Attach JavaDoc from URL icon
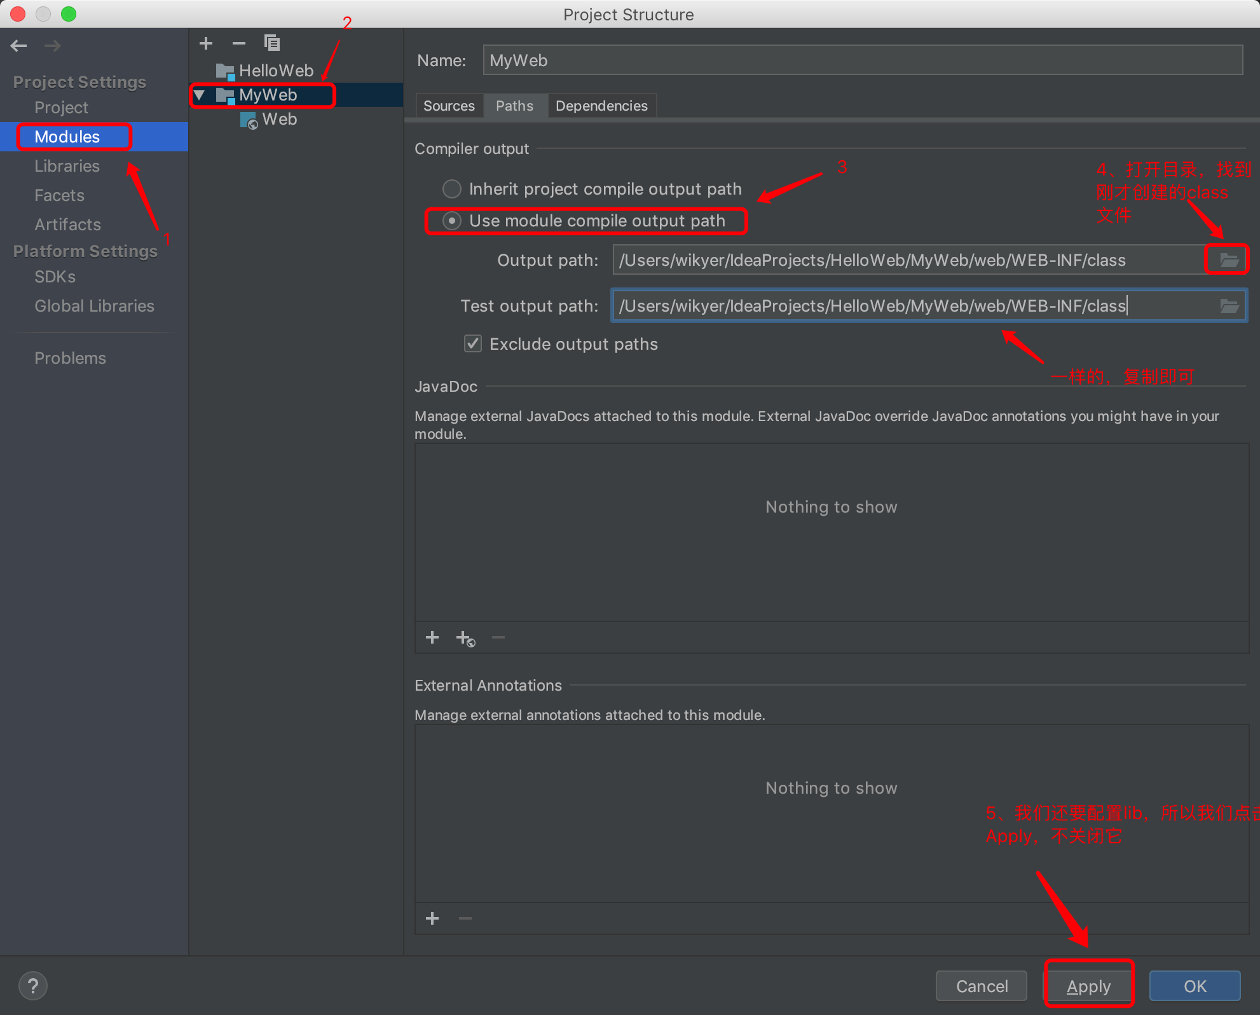This screenshot has width=1260, height=1015. (465, 637)
